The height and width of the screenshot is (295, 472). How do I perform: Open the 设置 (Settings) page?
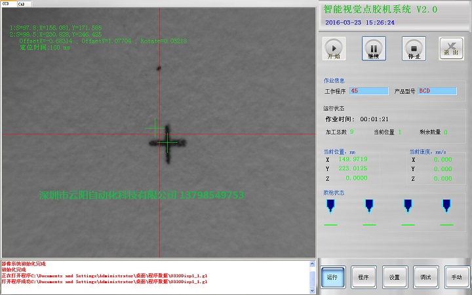(x=394, y=277)
